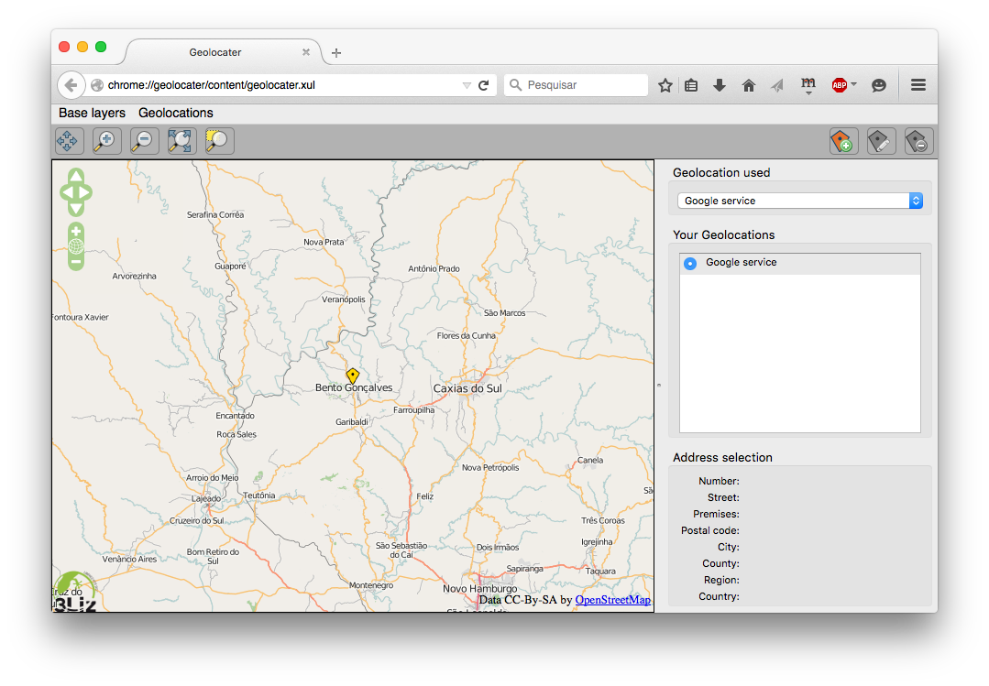
Task: Click the Pesquisar search field
Action: pos(576,85)
